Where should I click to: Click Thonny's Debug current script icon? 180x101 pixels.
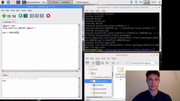(x=25, y=16)
